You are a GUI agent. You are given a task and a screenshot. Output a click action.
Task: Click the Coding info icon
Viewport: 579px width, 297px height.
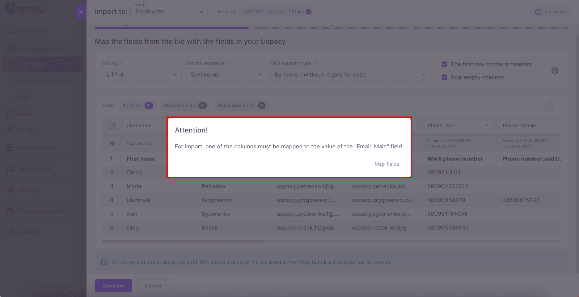[121, 63]
